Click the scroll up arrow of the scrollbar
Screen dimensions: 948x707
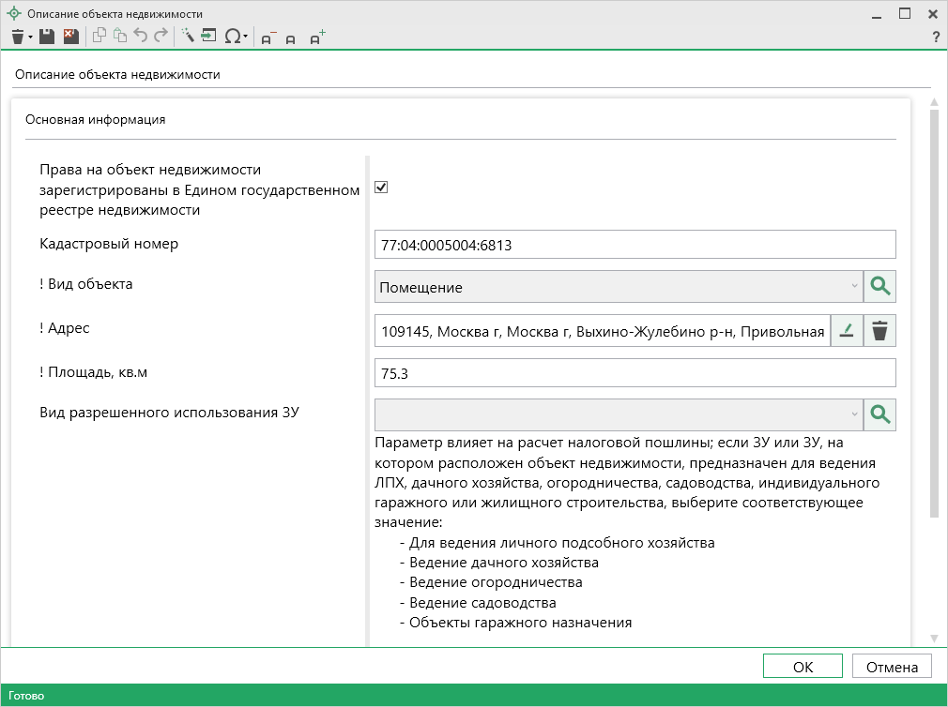(x=934, y=102)
